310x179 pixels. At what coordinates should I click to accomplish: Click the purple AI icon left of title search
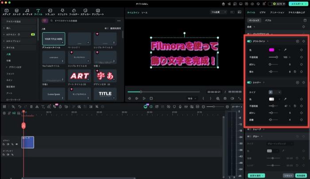pos(45,20)
